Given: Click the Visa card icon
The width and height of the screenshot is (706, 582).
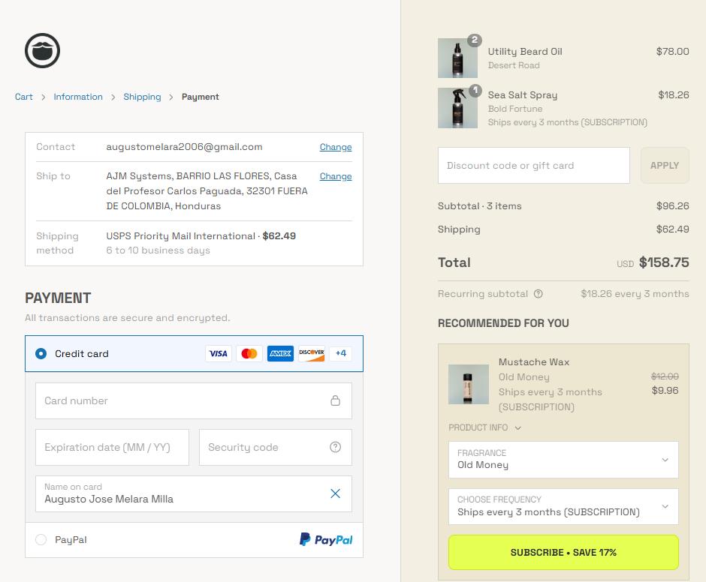Looking at the screenshot, I should tap(219, 353).
